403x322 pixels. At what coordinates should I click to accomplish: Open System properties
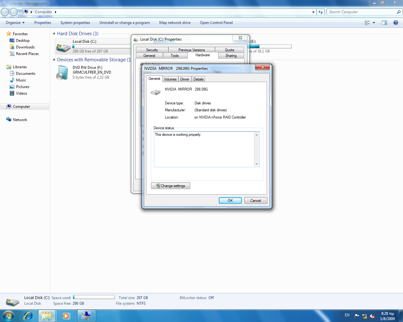tap(75, 23)
